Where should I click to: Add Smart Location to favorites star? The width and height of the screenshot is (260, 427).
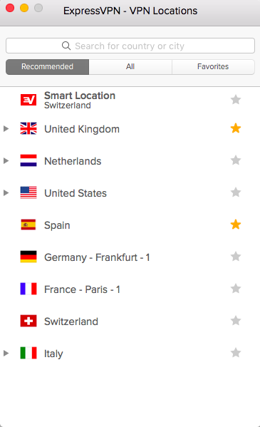click(x=236, y=99)
